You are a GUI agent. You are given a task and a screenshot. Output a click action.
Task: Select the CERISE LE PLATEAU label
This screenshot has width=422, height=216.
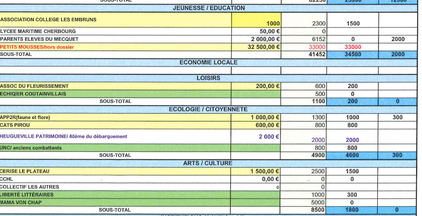point(25,172)
